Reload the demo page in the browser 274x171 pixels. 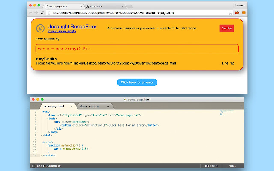pyautogui.click(x=42, y=12)
